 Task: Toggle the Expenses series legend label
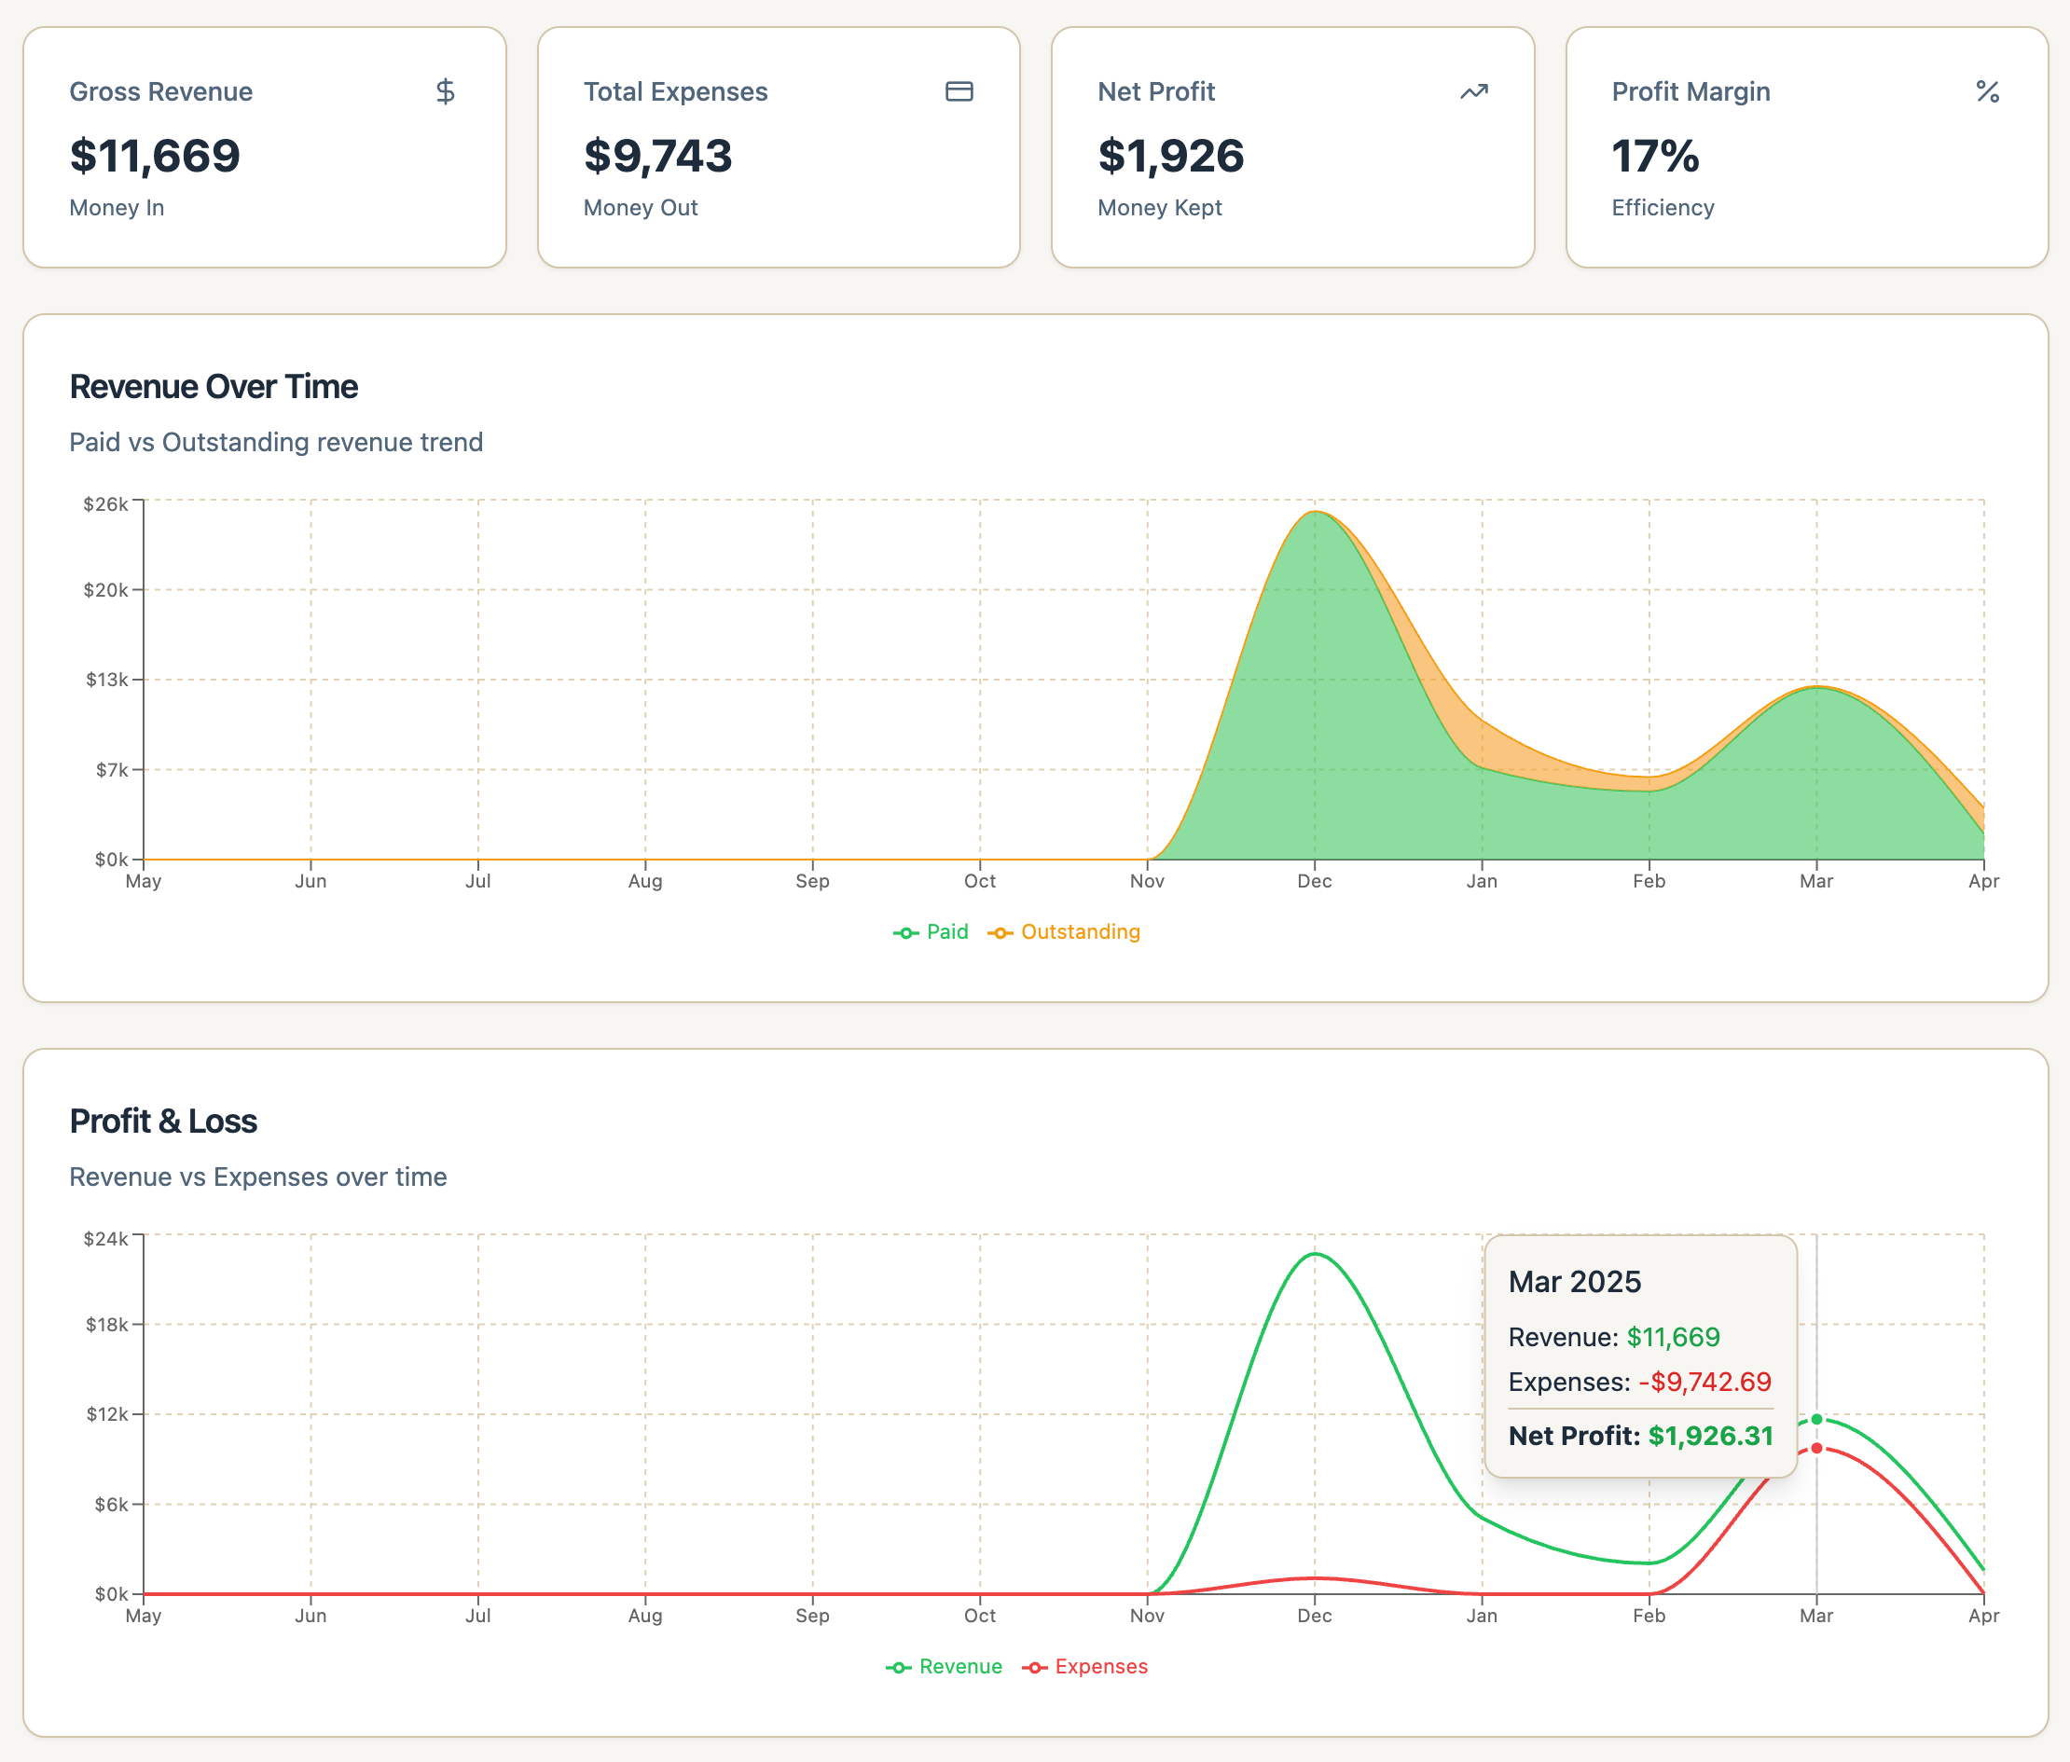pos(1101,1666)
